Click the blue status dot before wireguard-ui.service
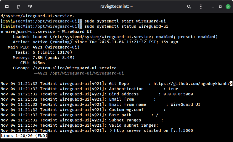 (2, 32)
